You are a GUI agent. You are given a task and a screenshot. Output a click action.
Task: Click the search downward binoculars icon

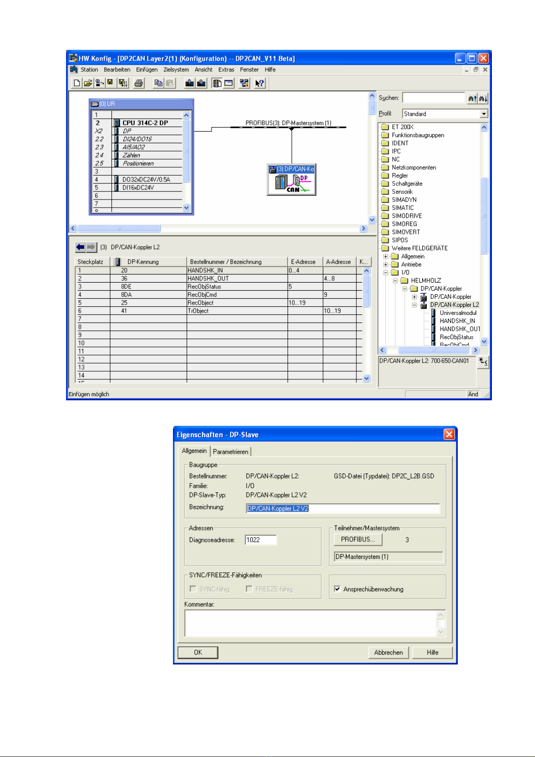(x=483, y=98)
